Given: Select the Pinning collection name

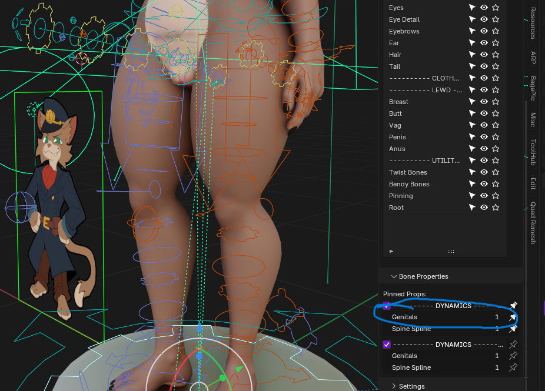Looking at the screenshot, I should tap(401, 196).
